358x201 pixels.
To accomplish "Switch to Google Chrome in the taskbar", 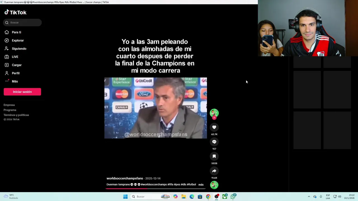I will click(x=208, y=197).
